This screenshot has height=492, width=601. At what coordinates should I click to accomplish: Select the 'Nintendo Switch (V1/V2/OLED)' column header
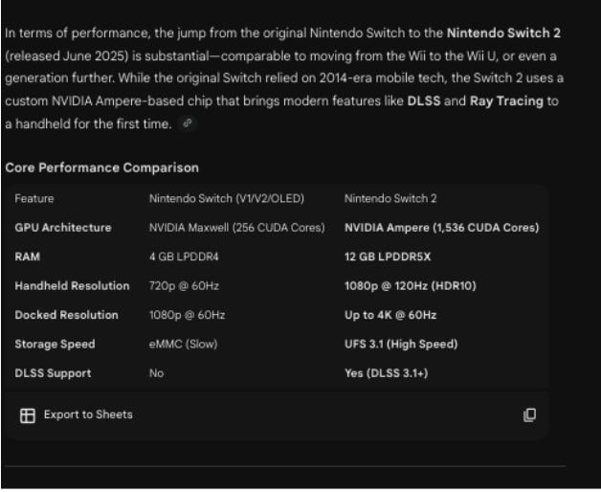click(227, 199)
